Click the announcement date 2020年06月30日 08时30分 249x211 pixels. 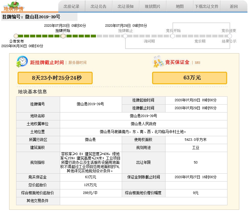pos(22,46)
